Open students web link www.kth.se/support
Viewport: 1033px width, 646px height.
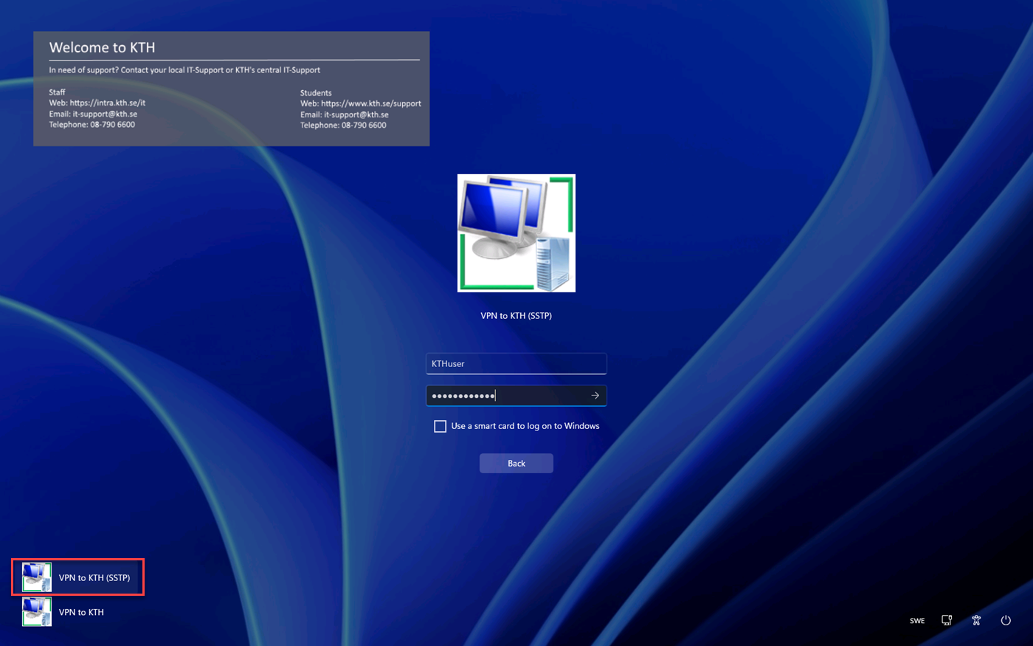371,103
